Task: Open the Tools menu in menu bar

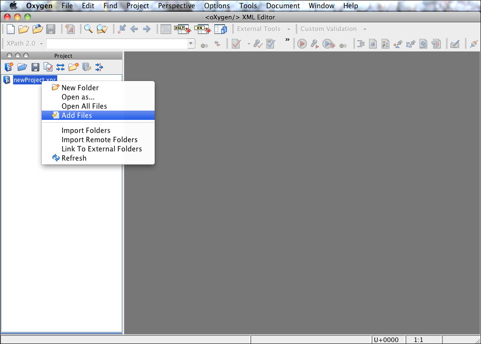Action: click(x=248, y=6)
